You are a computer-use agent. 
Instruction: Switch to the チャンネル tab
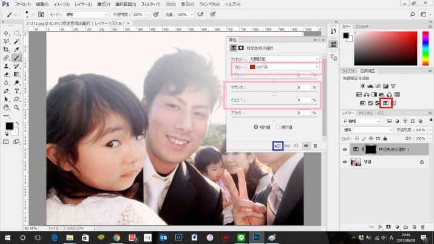[365, 113]
